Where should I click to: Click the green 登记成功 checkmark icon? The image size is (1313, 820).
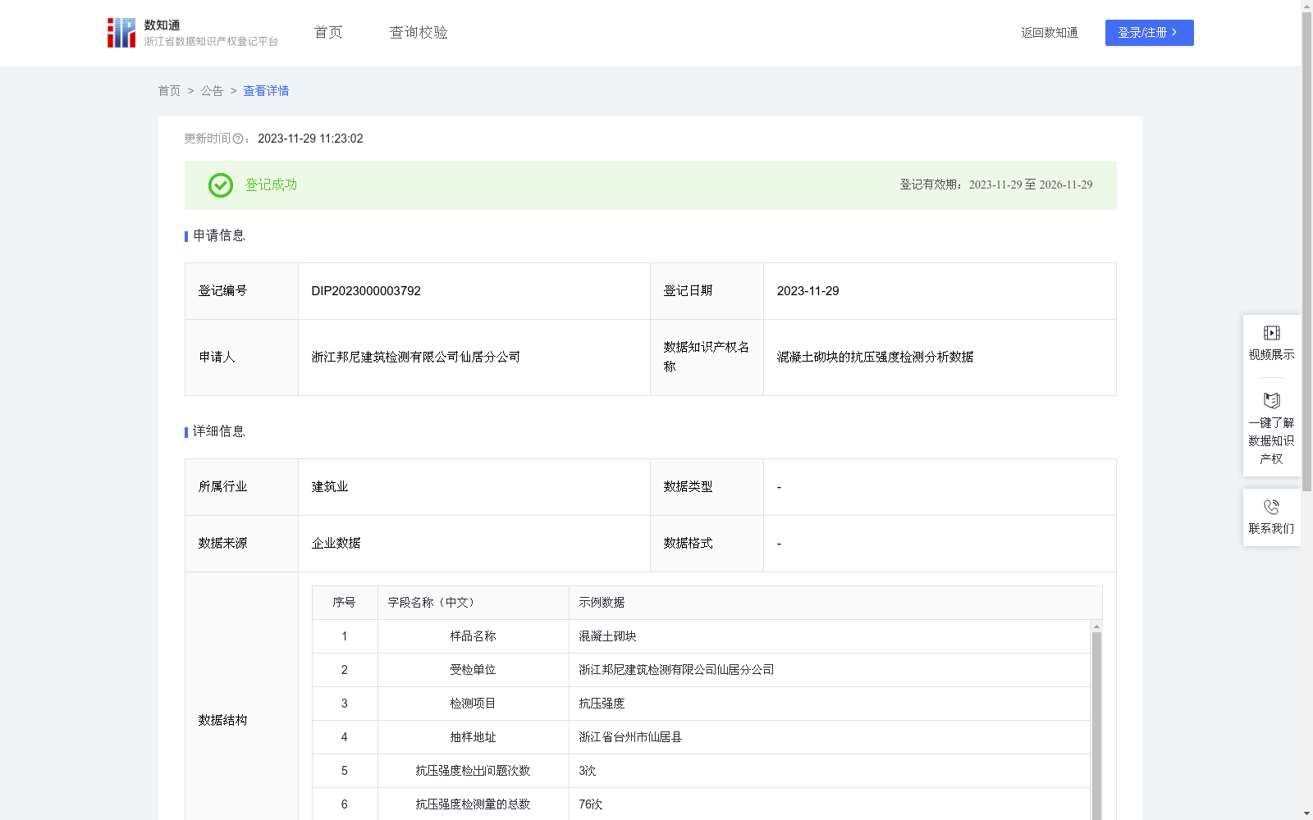coord(221,185)
